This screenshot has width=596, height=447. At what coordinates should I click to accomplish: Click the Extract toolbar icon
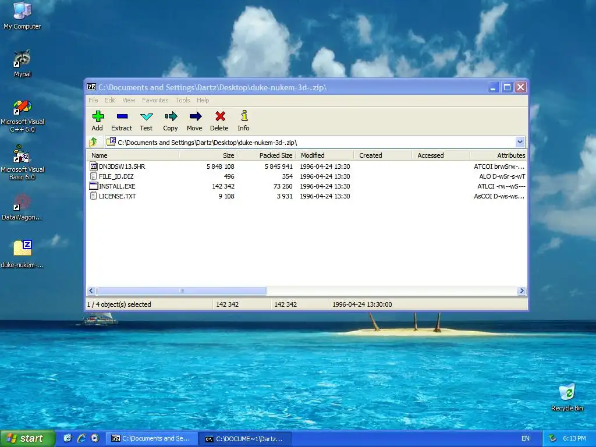[x=122, y=116]
